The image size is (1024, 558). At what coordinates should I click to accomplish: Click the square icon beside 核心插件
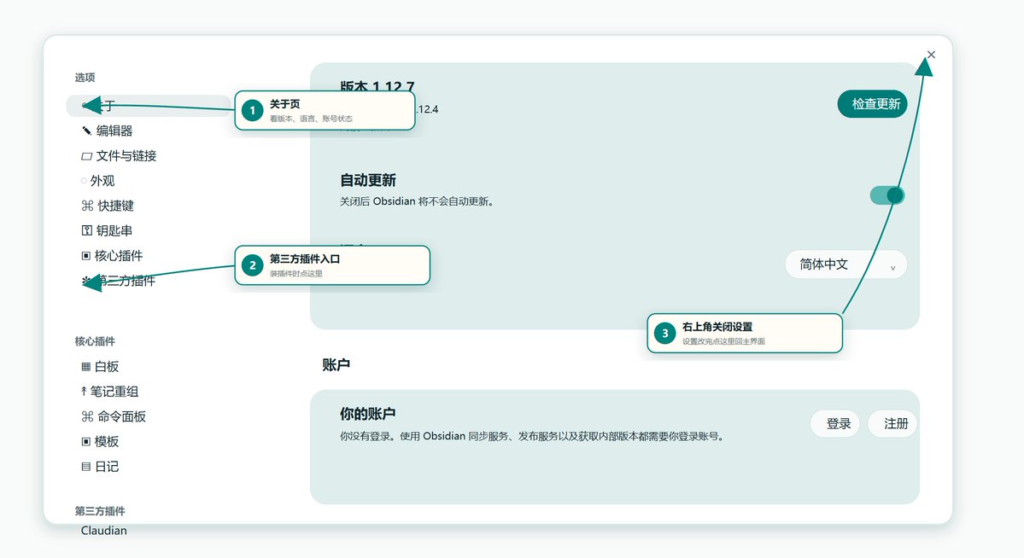85,256
